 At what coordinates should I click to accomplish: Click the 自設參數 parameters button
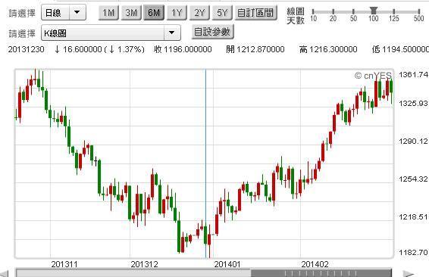tap(212, 32)
